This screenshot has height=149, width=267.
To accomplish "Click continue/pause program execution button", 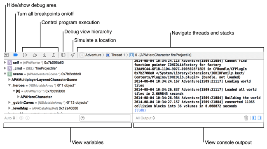I will [x=25, y=55].
